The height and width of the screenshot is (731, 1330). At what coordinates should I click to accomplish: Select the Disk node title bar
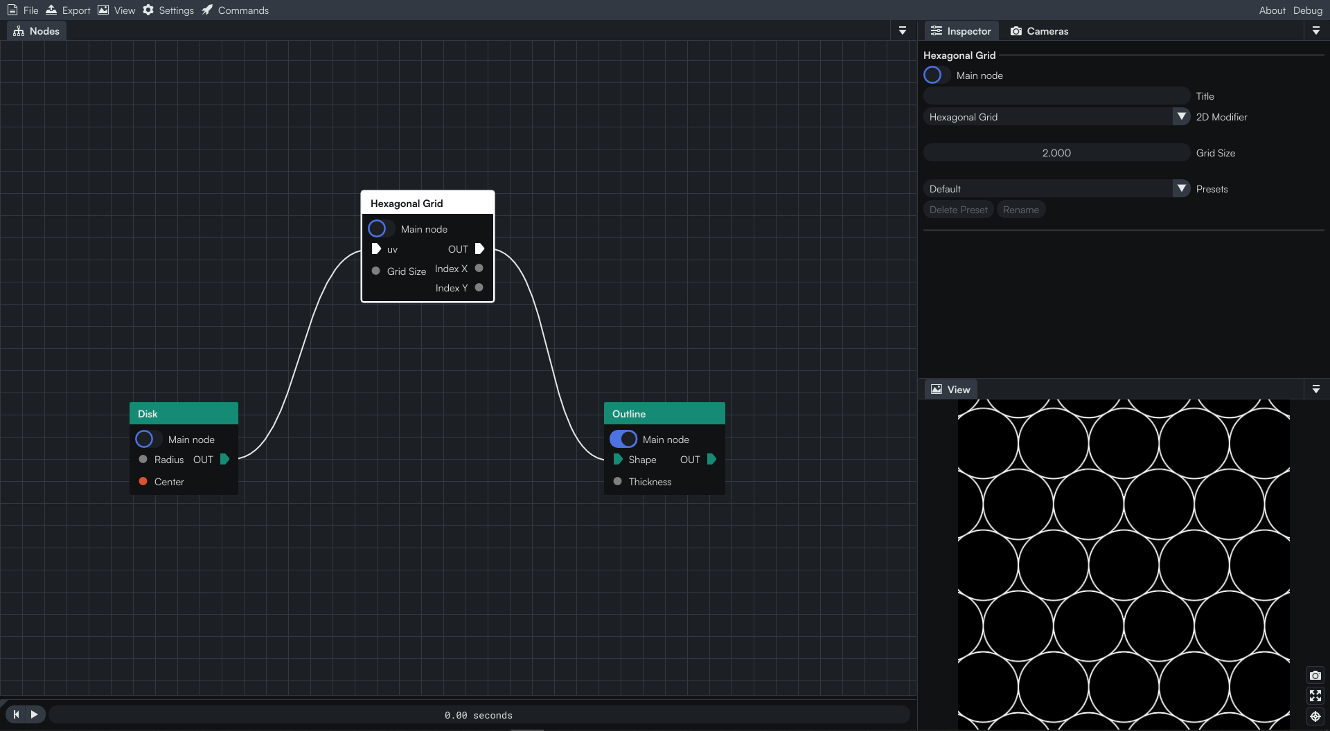click(184, 413)
